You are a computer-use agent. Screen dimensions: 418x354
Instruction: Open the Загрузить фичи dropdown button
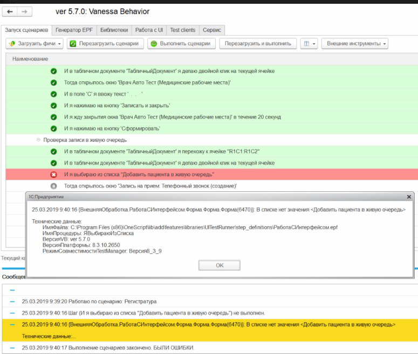pos(35,44)
